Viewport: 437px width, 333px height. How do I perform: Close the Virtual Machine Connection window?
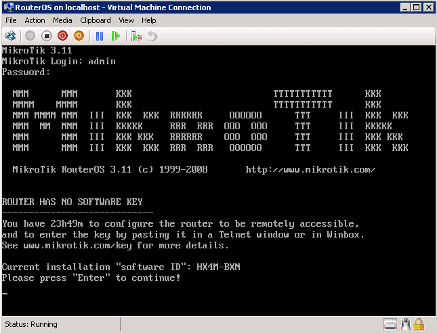[x=429, y=7]
